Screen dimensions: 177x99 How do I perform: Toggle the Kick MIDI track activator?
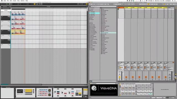coord(126,77)
